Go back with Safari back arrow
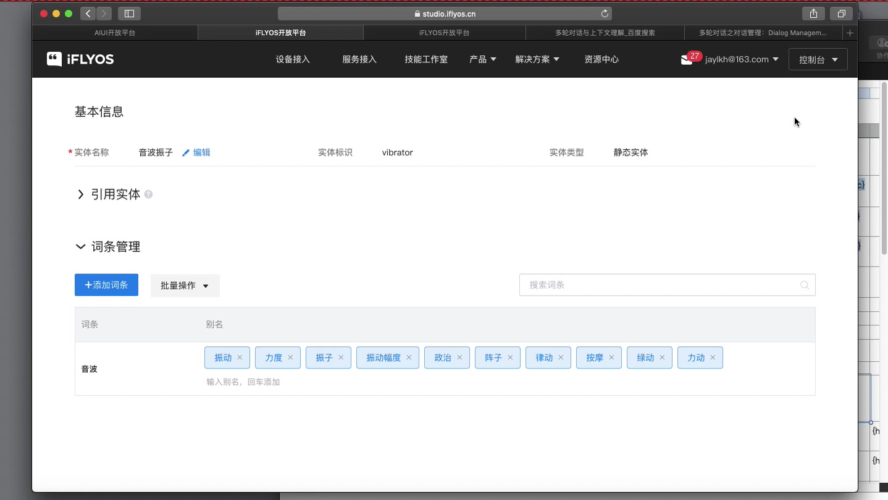This screenshot has width=888, height=500. point(88,14)
